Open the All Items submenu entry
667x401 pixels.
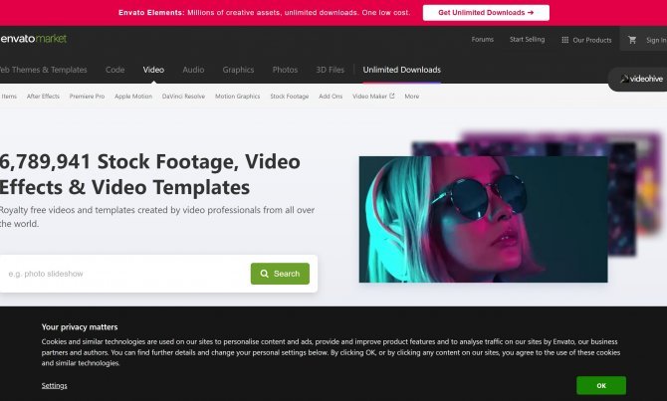coord(9,97)
